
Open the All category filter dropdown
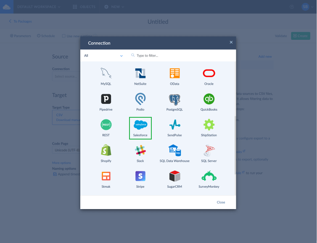point(103,56)
